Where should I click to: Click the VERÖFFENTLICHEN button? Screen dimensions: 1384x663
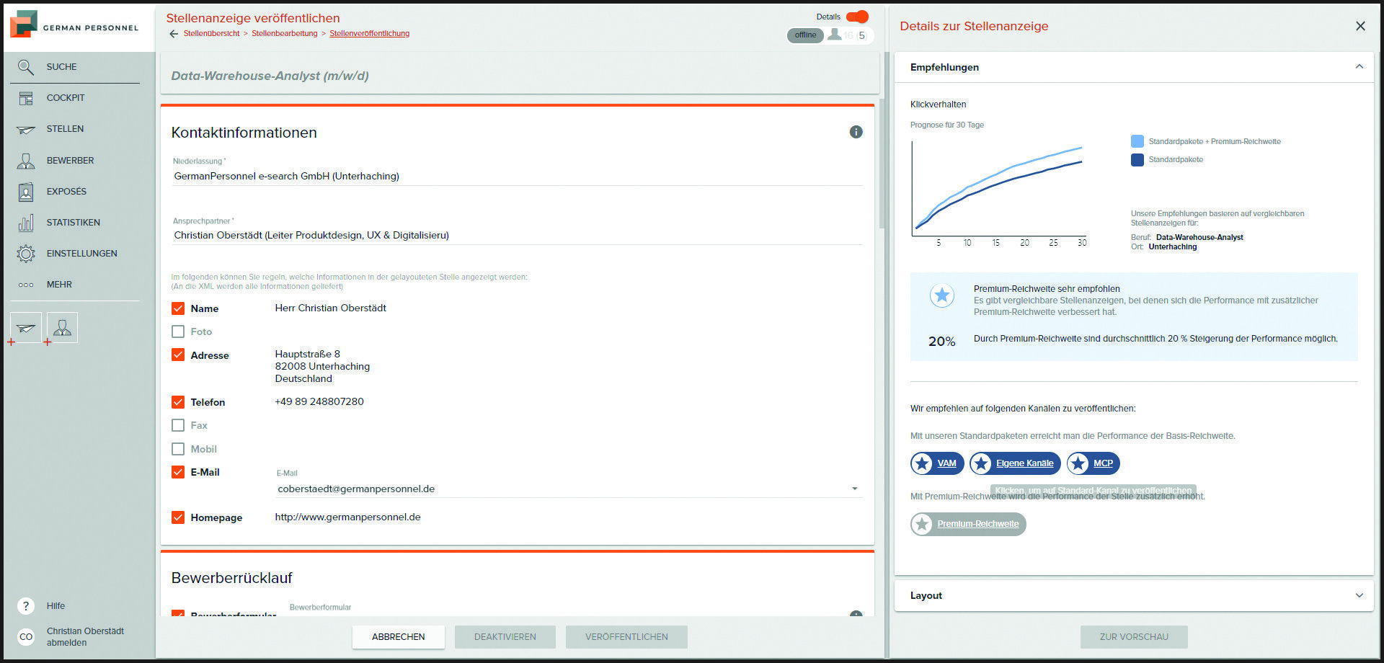(x=626, y=637)
